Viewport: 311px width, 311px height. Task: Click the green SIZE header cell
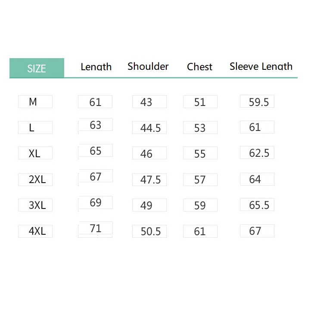click(x=37, y=68)
